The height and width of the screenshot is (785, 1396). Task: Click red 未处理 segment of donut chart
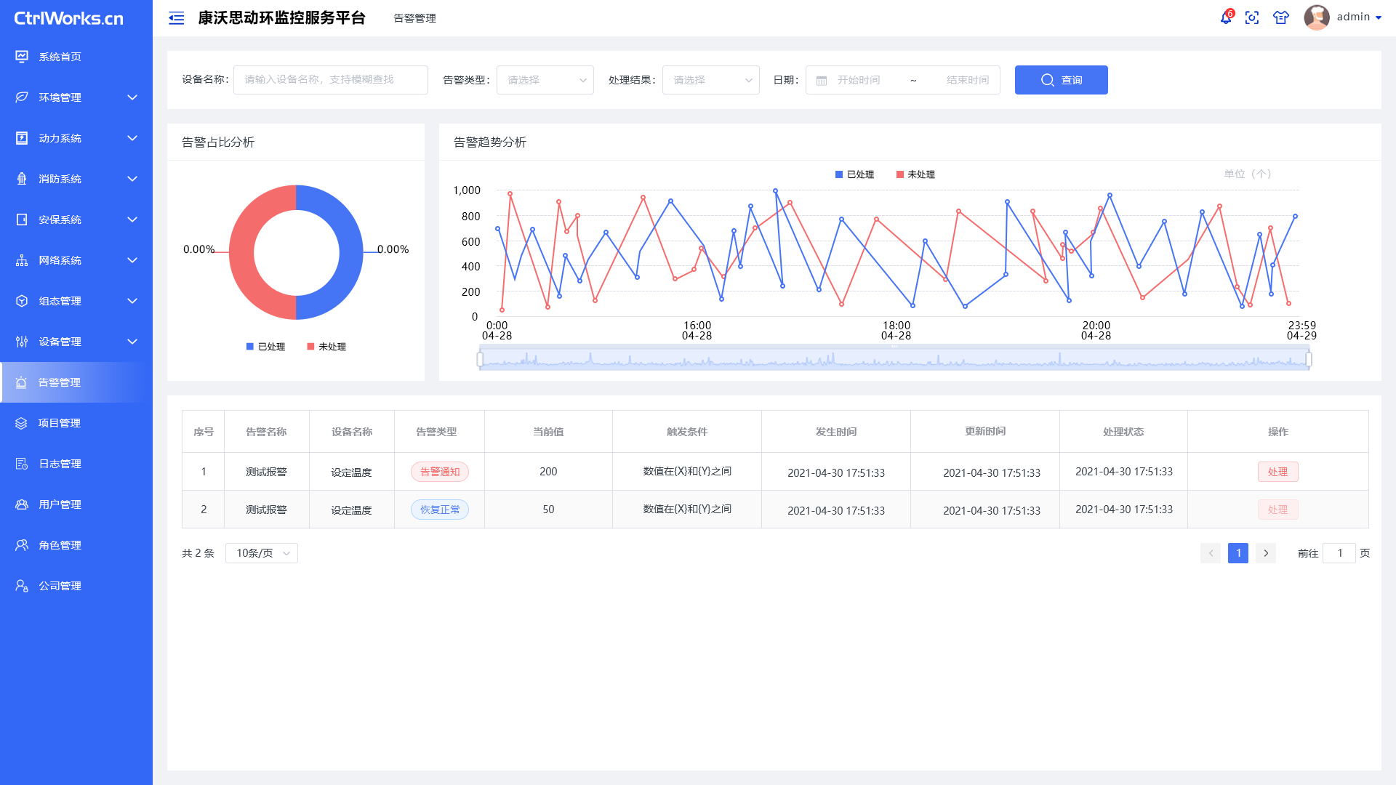pos(241,252)
